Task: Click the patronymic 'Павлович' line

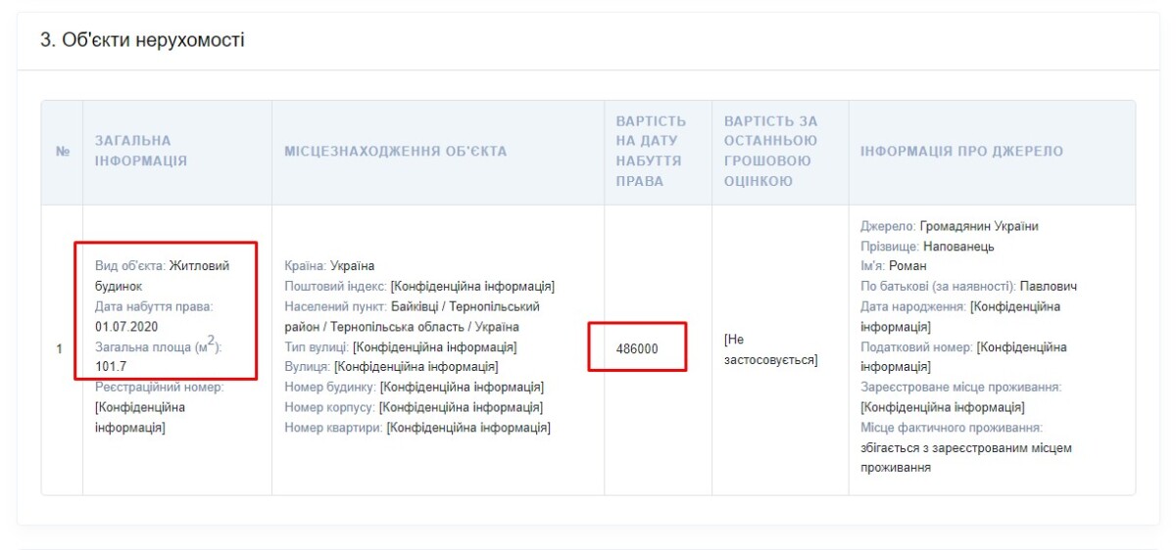Action: pos(969,287)
